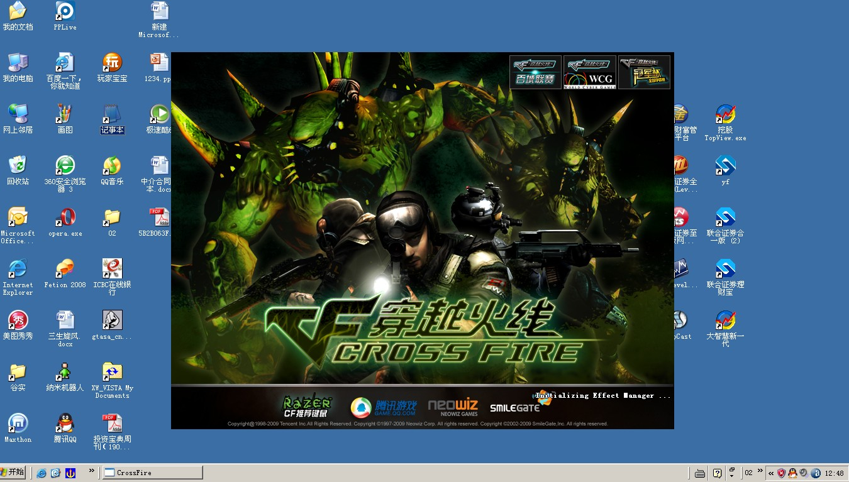This screenshot has height=482, width=849.
Task: Expand the 02 toolbar overflow chevron
Action: (760, 470)
